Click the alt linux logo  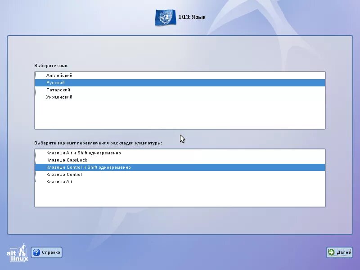17,252
